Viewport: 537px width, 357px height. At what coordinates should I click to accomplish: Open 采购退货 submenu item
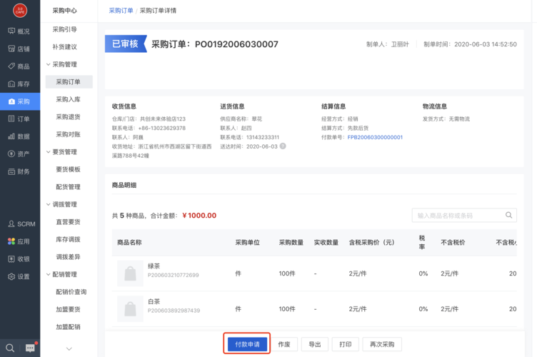pyautogui.click(x=68, y=116)
